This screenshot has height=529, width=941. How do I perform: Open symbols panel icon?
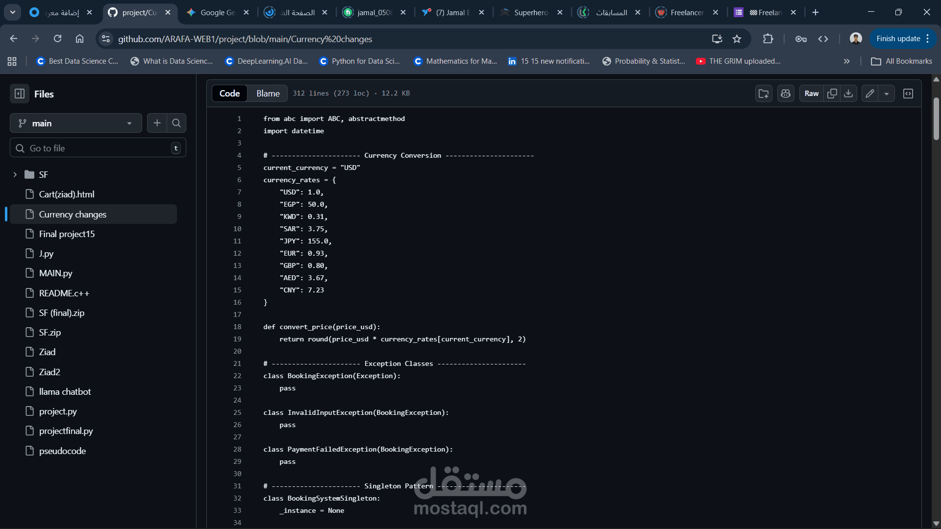(x=908, y=94)
